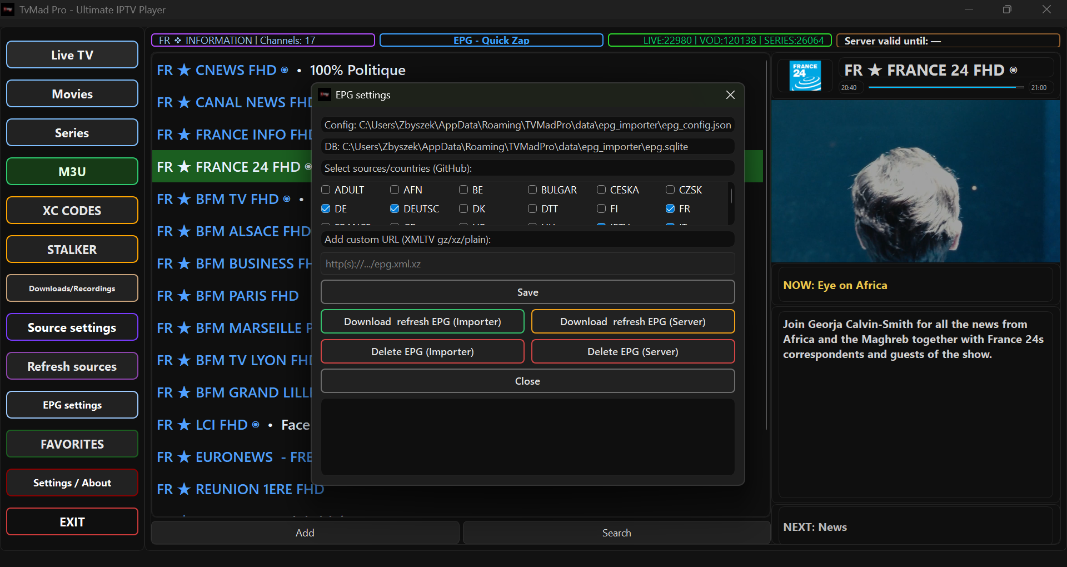Open the Live TV section
The width and height of the screenshot is (1067, 567).
(72, 54)
